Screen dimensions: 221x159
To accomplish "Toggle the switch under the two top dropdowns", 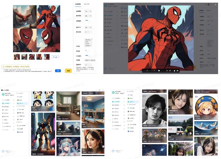I will coord(88,21).
